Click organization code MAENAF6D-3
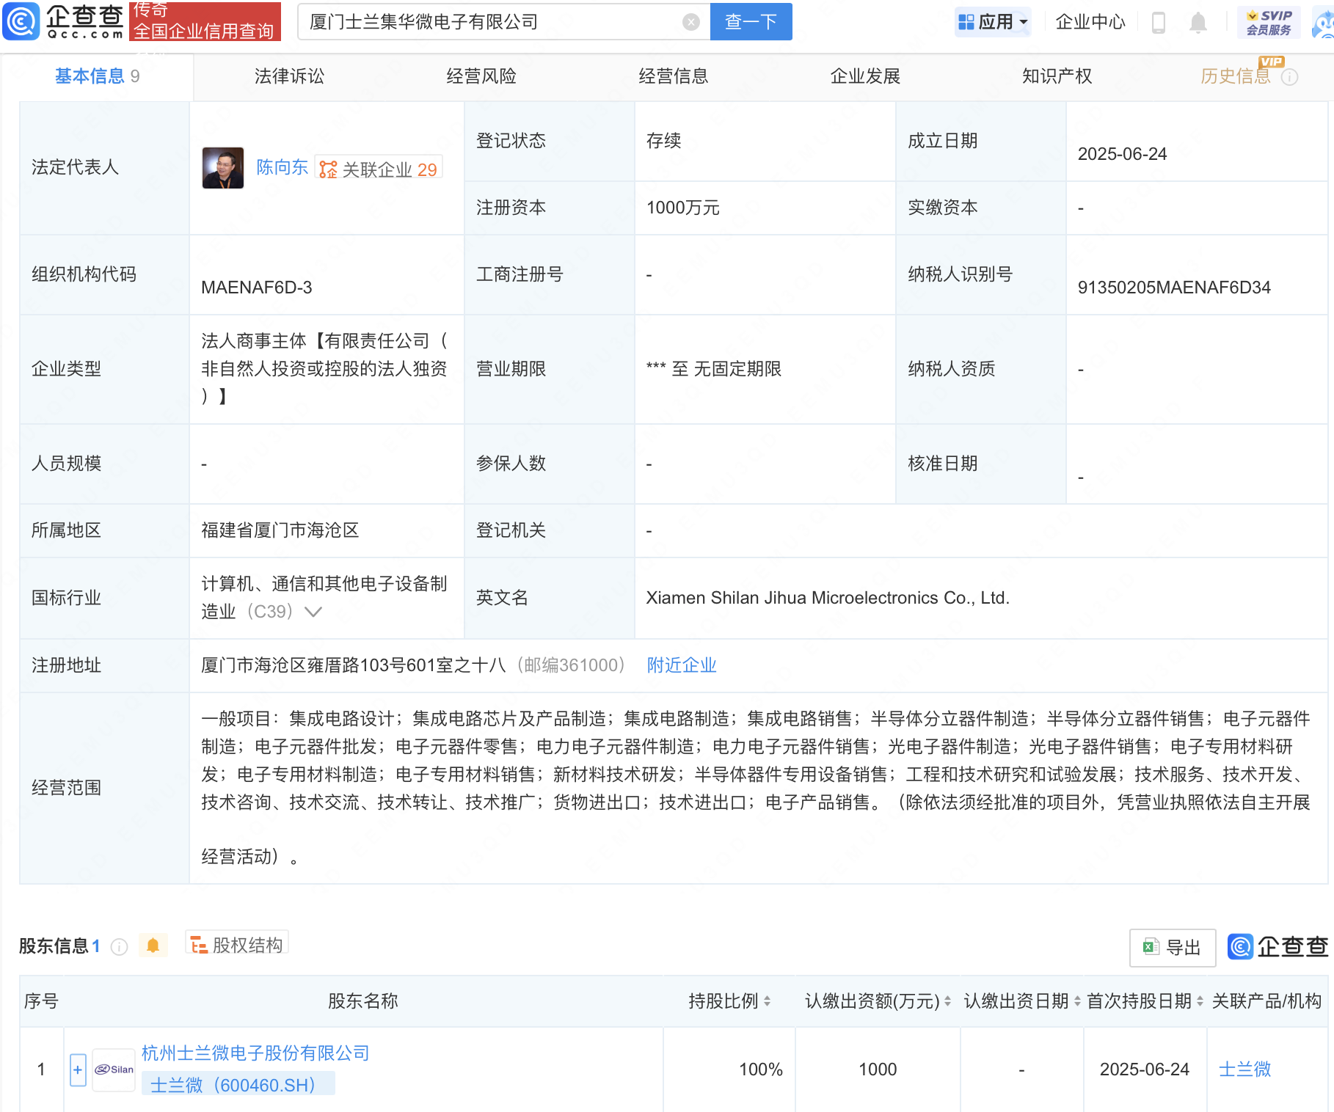Viewport: 1334px width, 1112px height. click(257, 288)
